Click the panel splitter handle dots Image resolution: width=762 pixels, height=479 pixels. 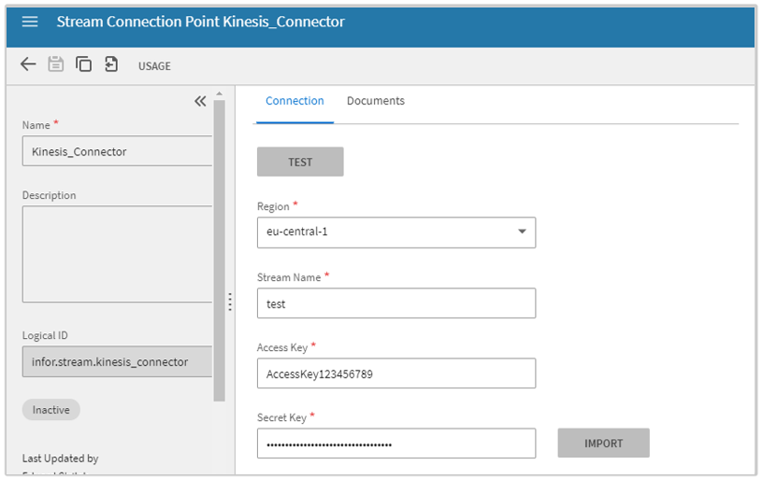tap(230, 302)
